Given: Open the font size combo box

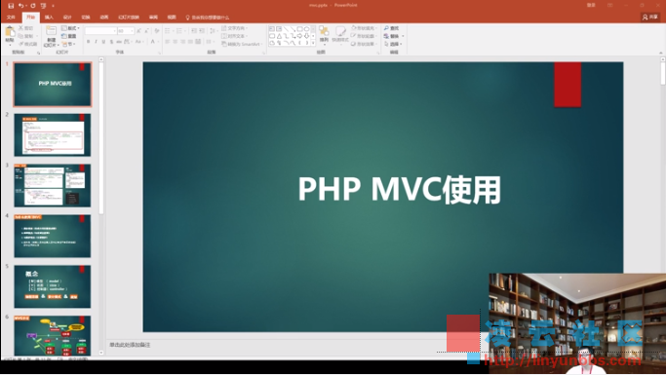Looking at the screenshot, I should [x=125, y=31].
